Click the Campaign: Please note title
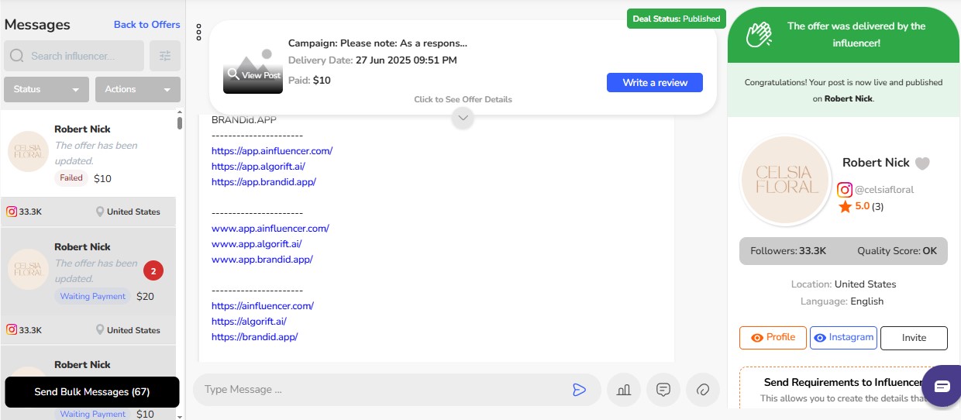Image resolution: width=961 pixels, height=420 pixels. (377, 43)
